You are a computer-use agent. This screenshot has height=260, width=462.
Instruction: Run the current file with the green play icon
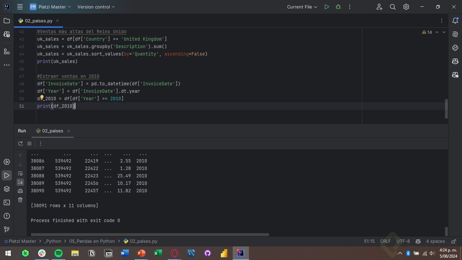(326, 7)
